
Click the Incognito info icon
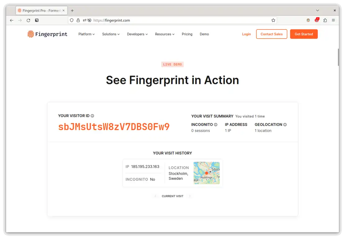(x=216, y=125)
